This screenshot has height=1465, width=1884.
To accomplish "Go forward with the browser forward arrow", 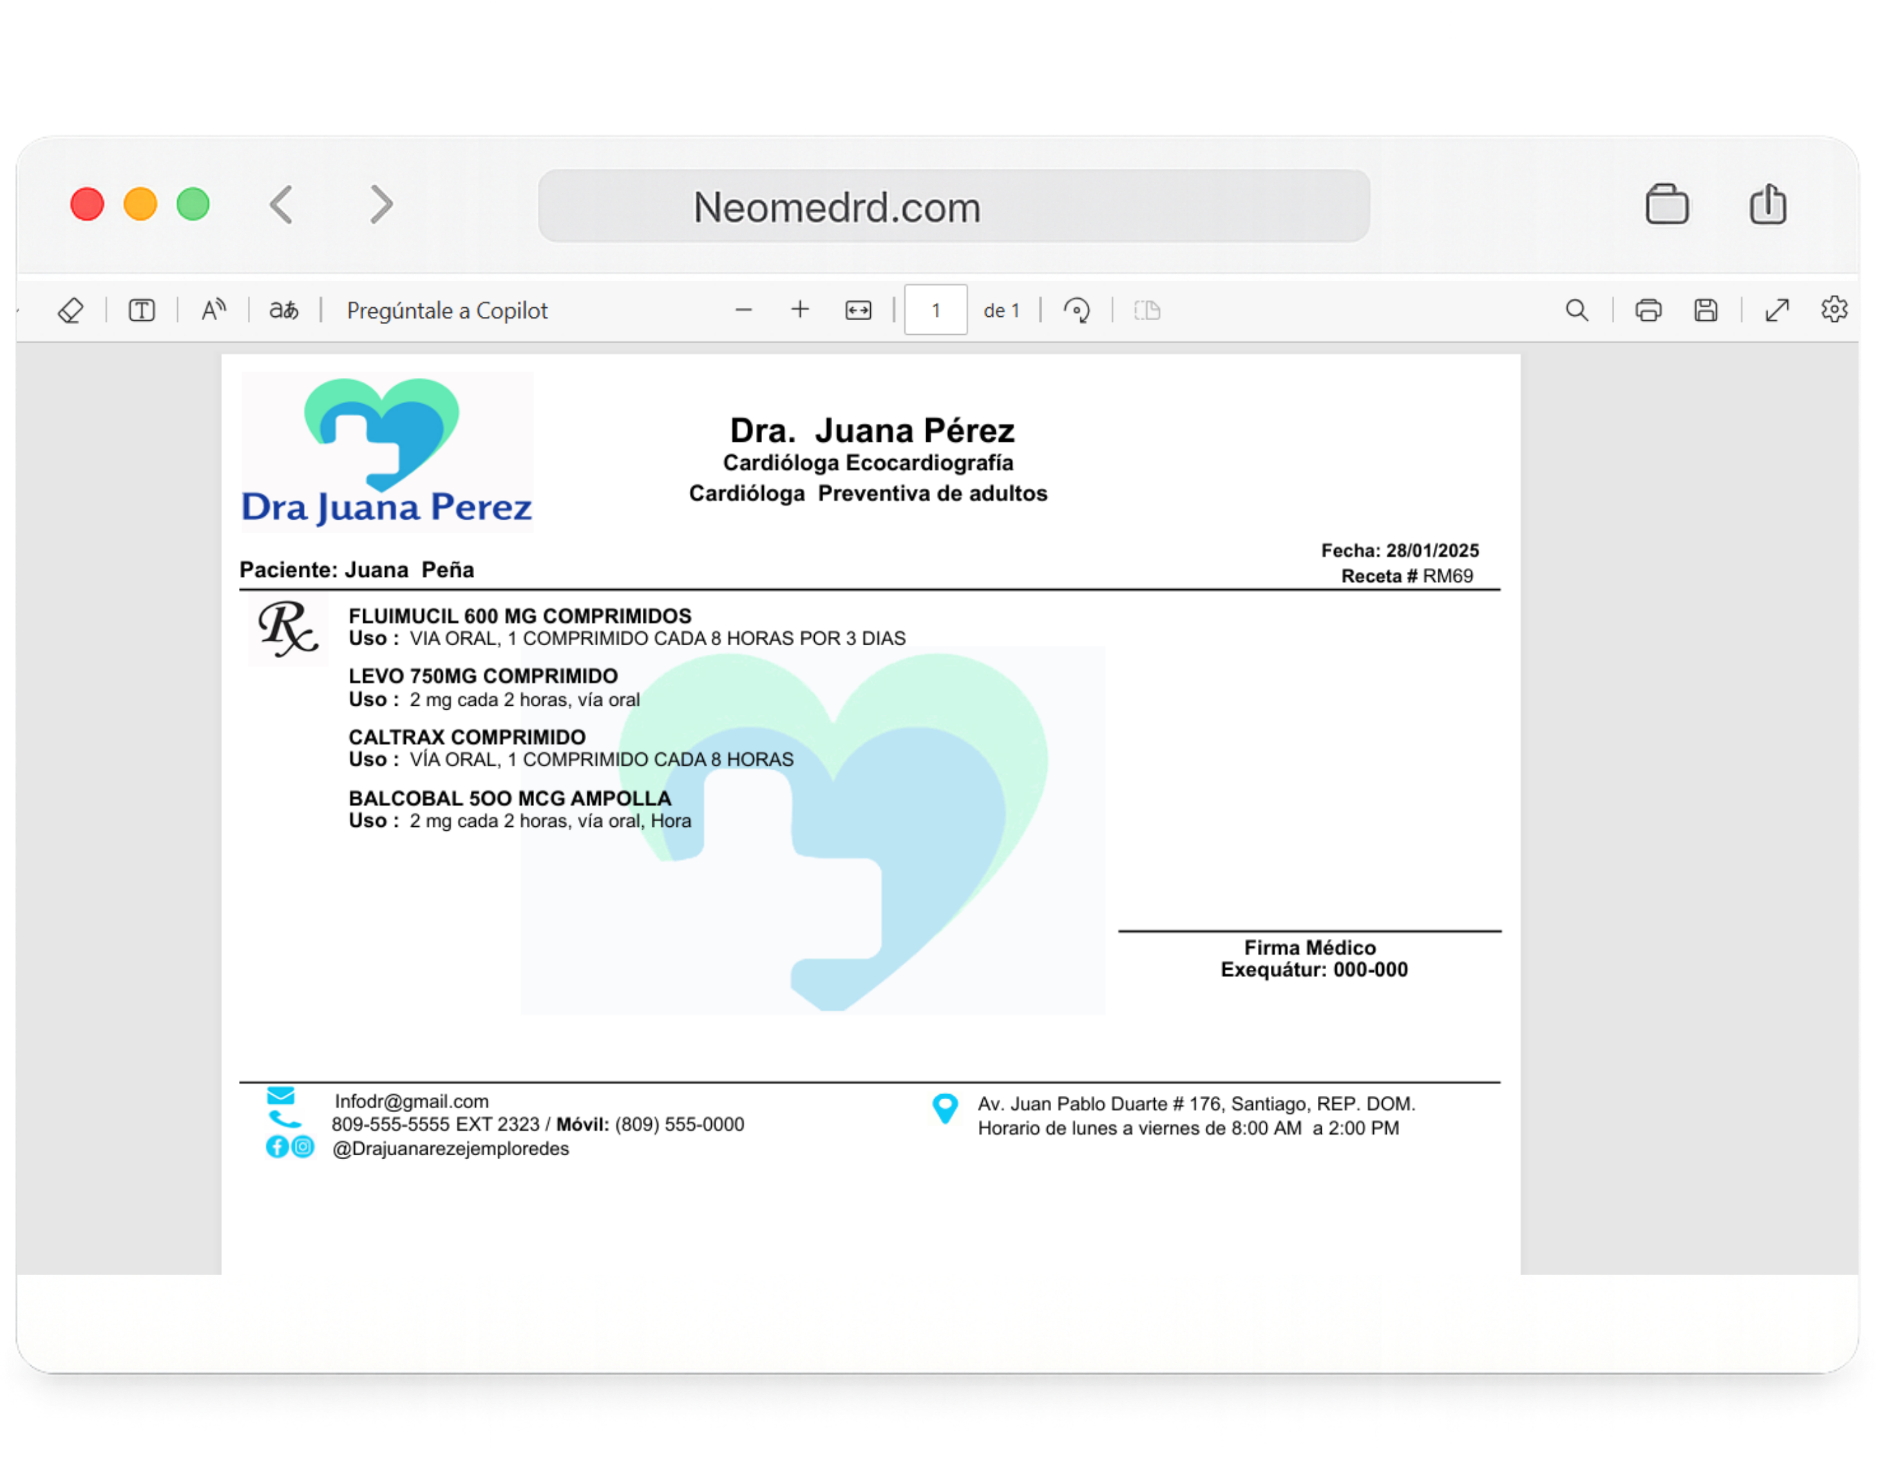I will click(x=381, y=205).
